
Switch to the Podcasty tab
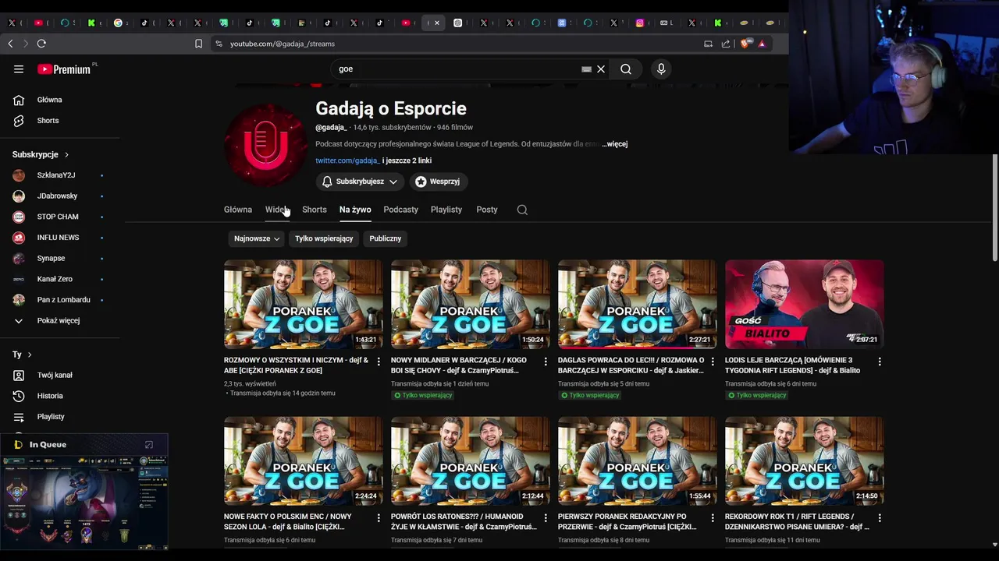click(401, 210)
